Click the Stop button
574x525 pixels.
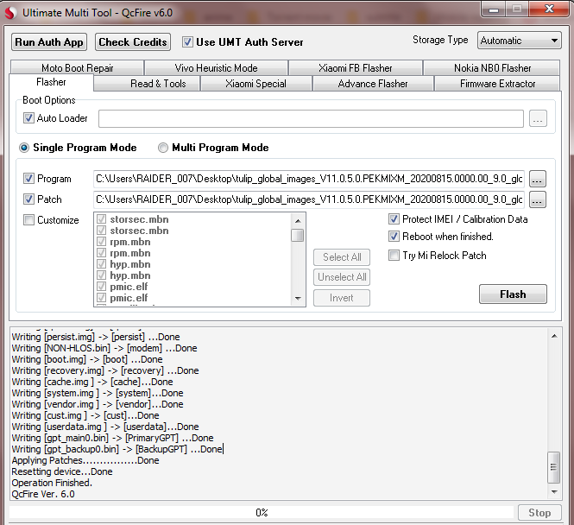pyautogui.click(x=539, y=513)
